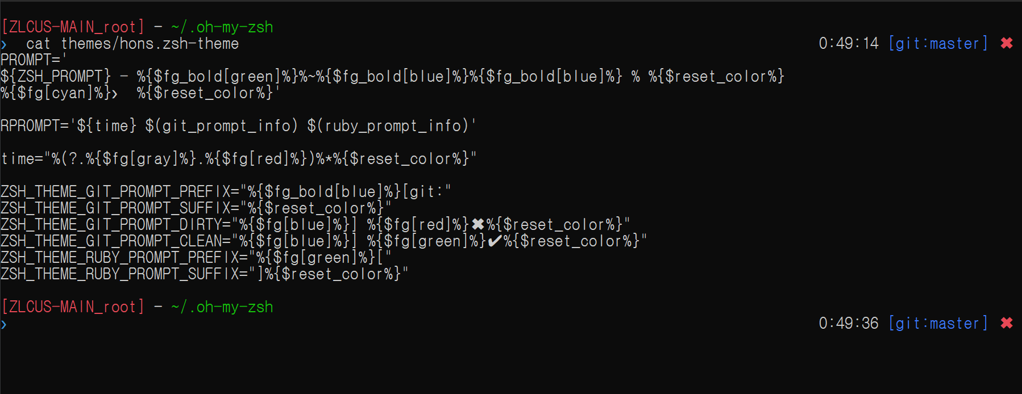Click the ZSH_THEME_RUBY_PROMPT_SUFFIX line
This screenshot has height=394, width=1022.
pyautogui.click(x=205, y=274)
